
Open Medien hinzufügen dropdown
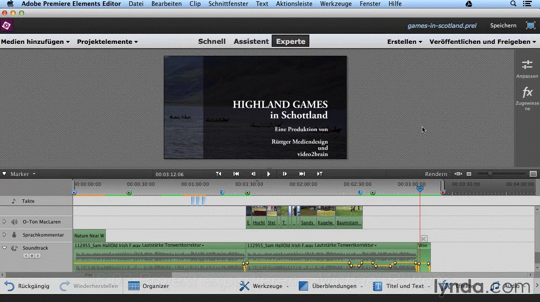(x=36, y=42)
